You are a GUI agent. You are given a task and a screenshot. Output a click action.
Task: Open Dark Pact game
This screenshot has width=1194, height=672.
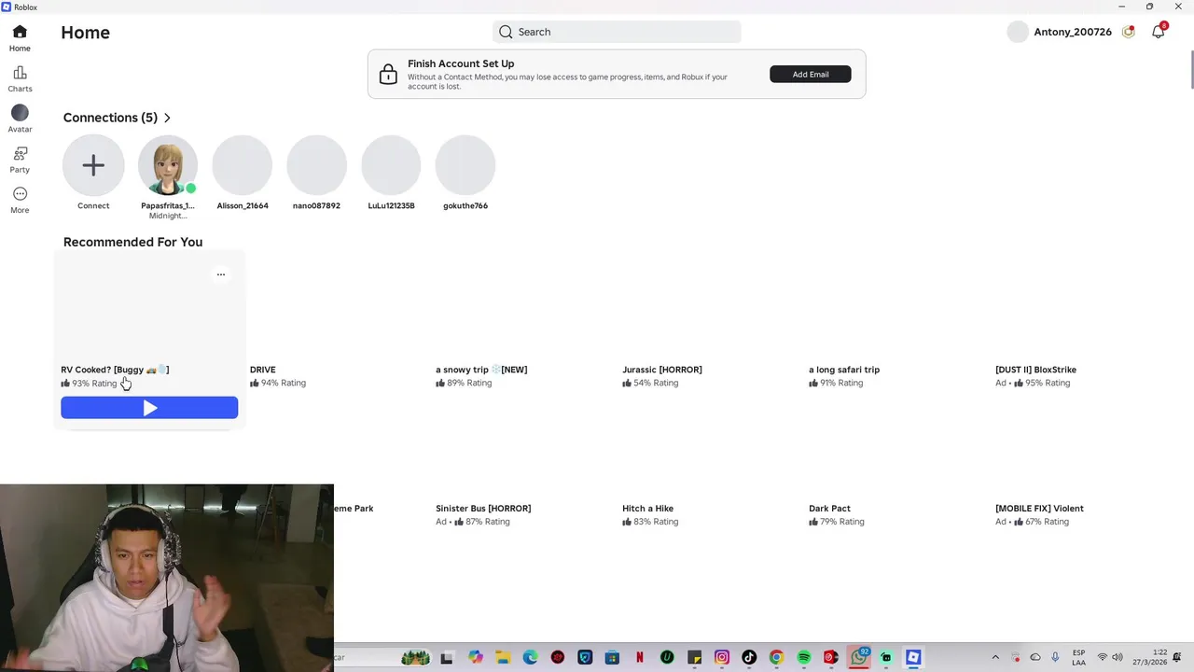829,509
